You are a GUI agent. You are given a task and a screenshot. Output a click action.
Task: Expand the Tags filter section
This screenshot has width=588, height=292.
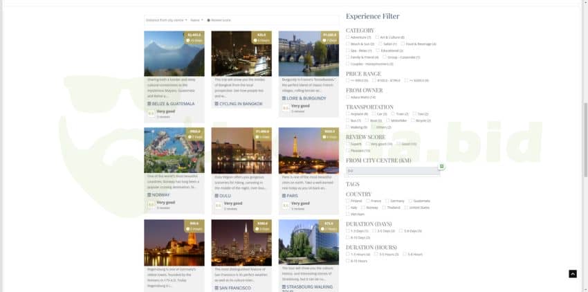pyautogui.click(x=353, y=184)
